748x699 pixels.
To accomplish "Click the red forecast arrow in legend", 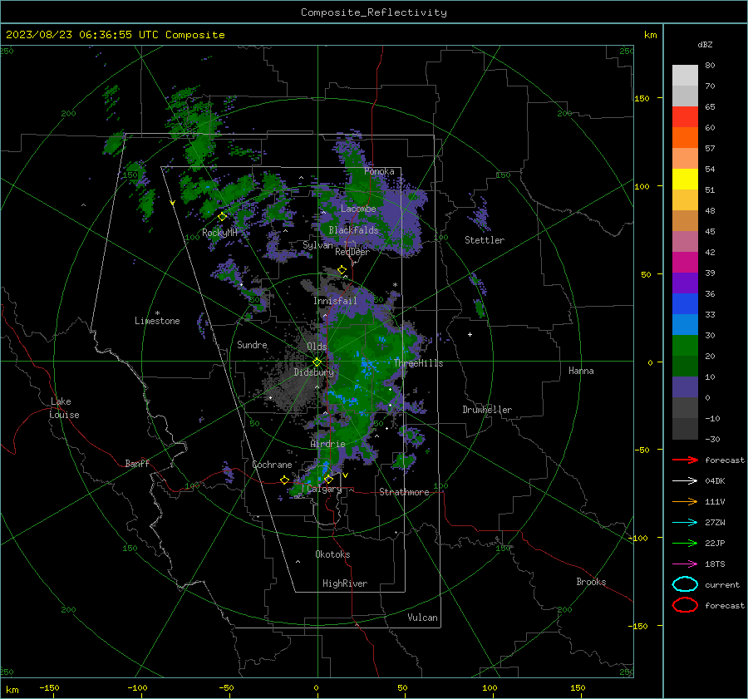I will point(685,460).
